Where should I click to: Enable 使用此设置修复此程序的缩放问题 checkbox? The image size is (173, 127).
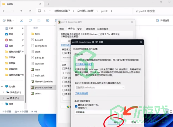click(76, 60)
